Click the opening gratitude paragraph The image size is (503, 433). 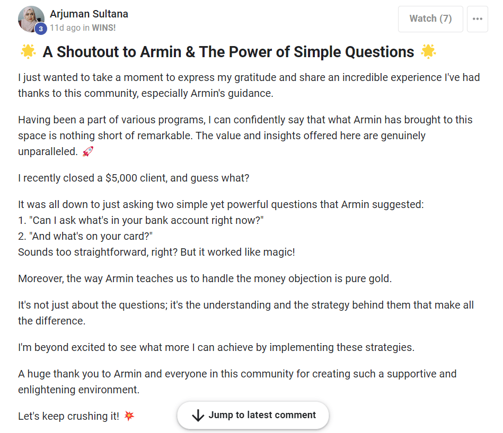tap(249, 85)
